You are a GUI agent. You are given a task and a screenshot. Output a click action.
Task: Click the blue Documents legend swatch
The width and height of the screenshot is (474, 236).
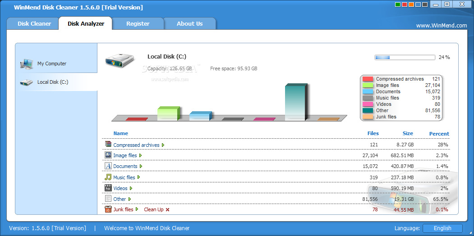click(x=368, y=91)
